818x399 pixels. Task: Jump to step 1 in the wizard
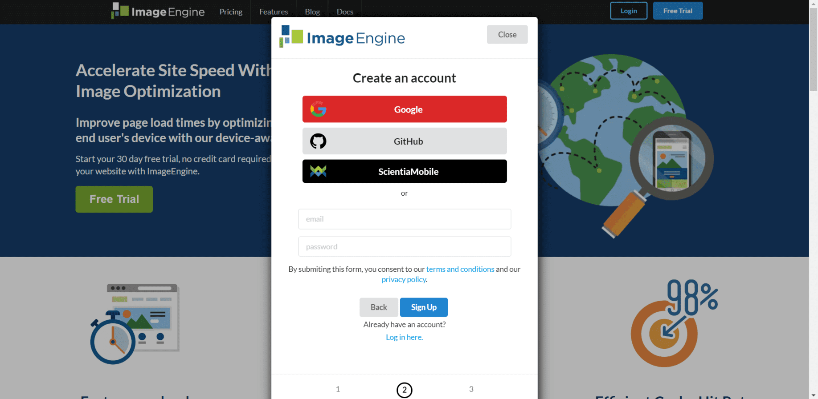tap(338, 389)
